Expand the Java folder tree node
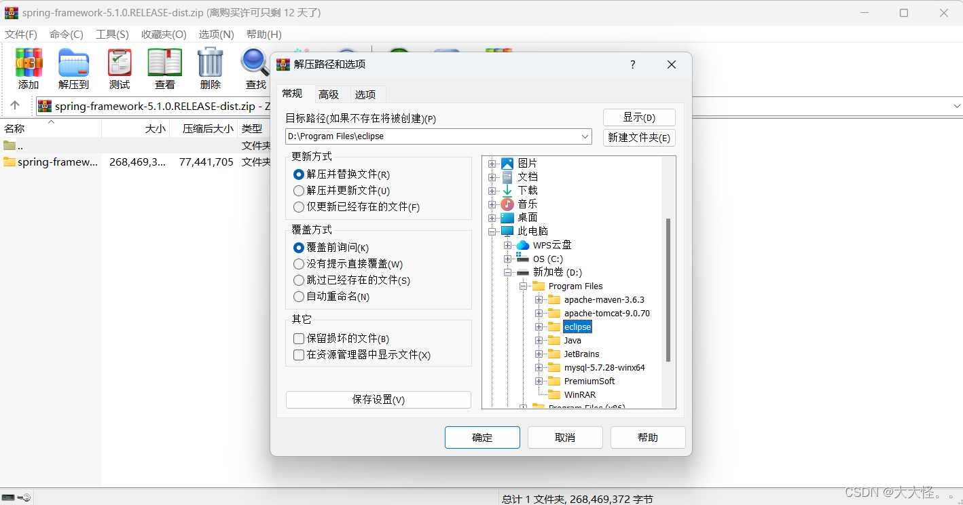This screenshot has width=963, height=505. click(539, 340)
